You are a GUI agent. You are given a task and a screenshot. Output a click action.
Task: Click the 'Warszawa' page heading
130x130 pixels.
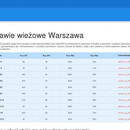coord(66,35)
